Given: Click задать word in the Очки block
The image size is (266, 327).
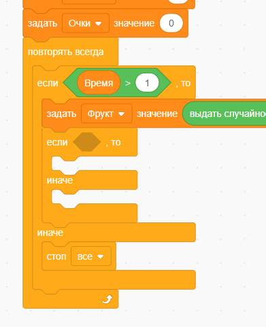Looking at the screenshot, I should (x=42, y=23).
